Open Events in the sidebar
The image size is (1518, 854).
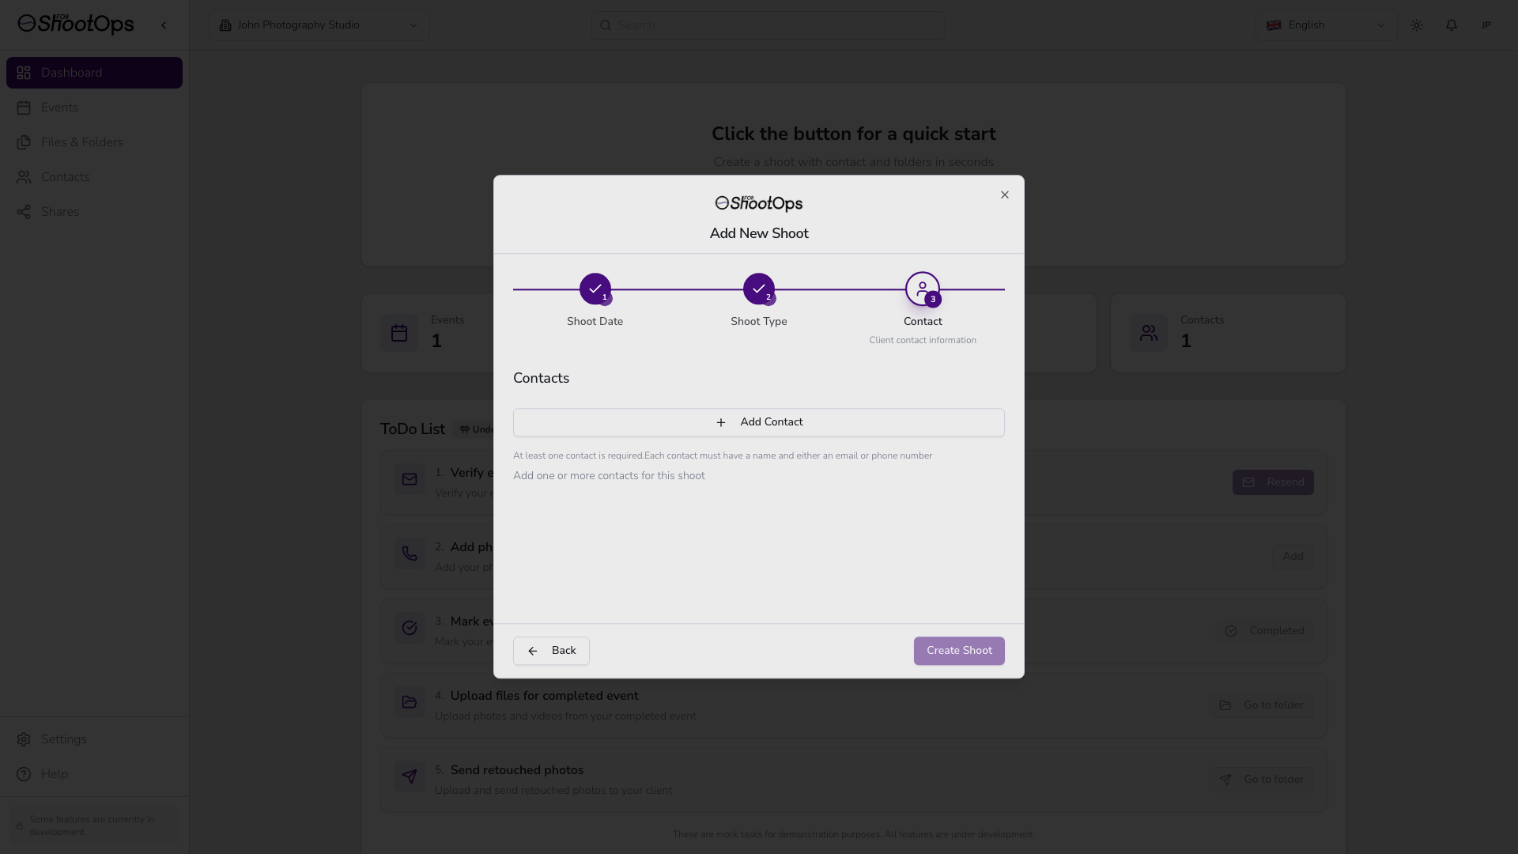pos(59,108)
